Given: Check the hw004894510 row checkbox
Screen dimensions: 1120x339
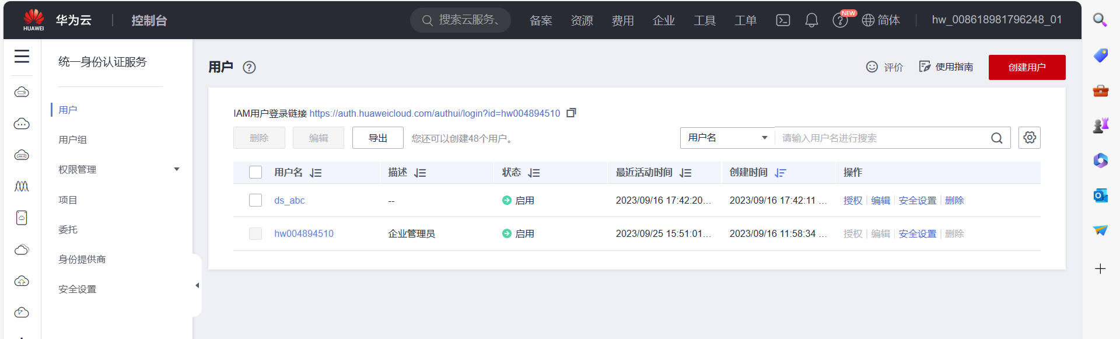Looking at the screenshot, I should (256, 233).
